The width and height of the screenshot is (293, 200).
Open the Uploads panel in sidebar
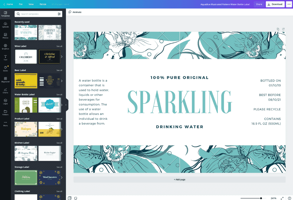[x=5, y=25]
